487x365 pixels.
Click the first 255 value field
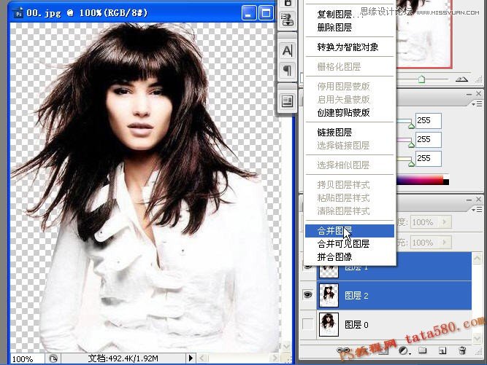[429, 120]
